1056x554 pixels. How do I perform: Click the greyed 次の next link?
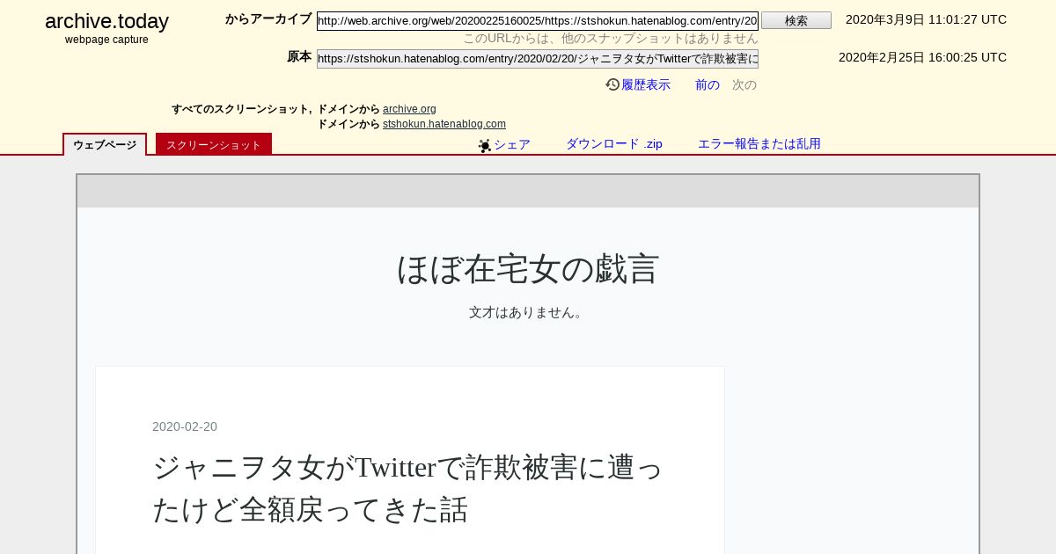744,84
